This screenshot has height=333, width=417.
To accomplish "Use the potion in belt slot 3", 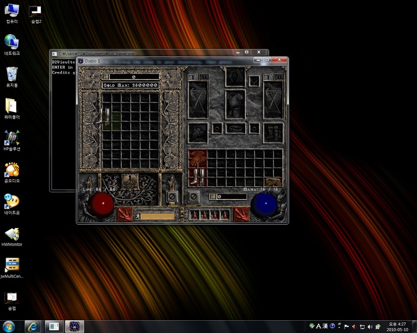I will coord(215,215).
